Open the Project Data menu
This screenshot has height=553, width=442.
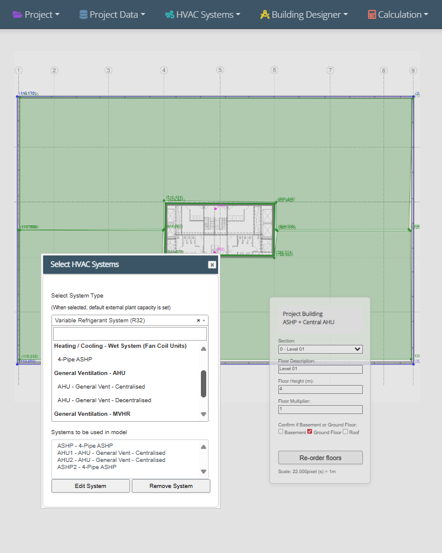112,14
